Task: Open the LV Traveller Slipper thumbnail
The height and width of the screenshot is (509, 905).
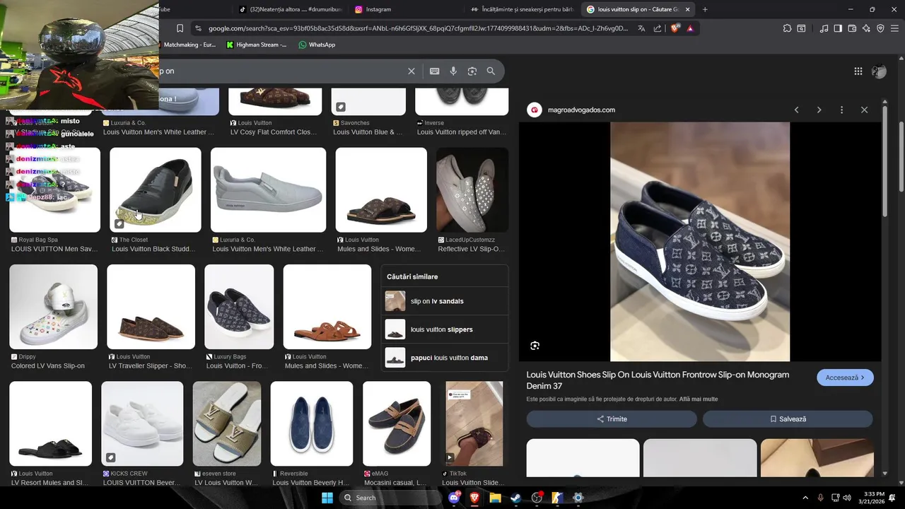Action: coord(151,307)
